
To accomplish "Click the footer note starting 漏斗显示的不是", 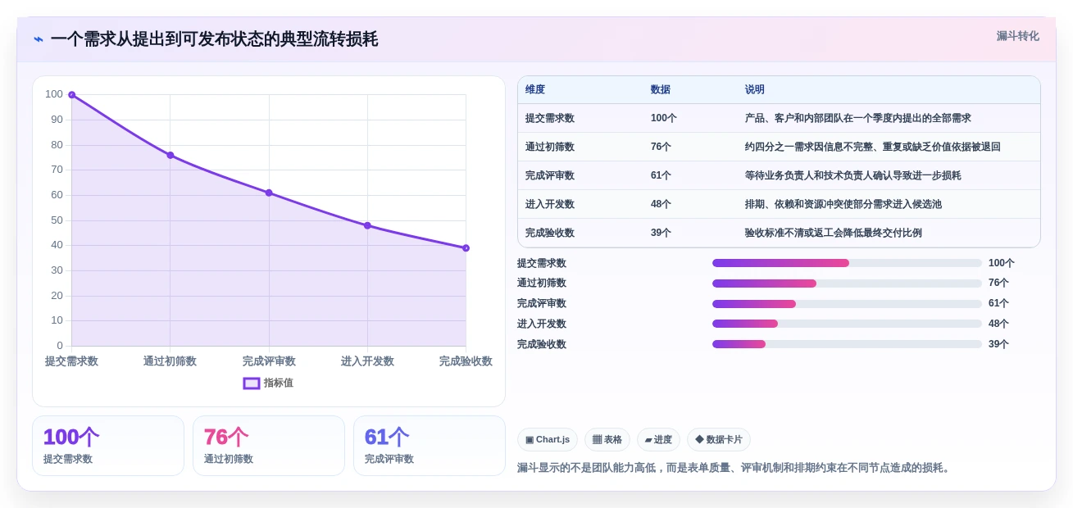I will click(735, 468).
